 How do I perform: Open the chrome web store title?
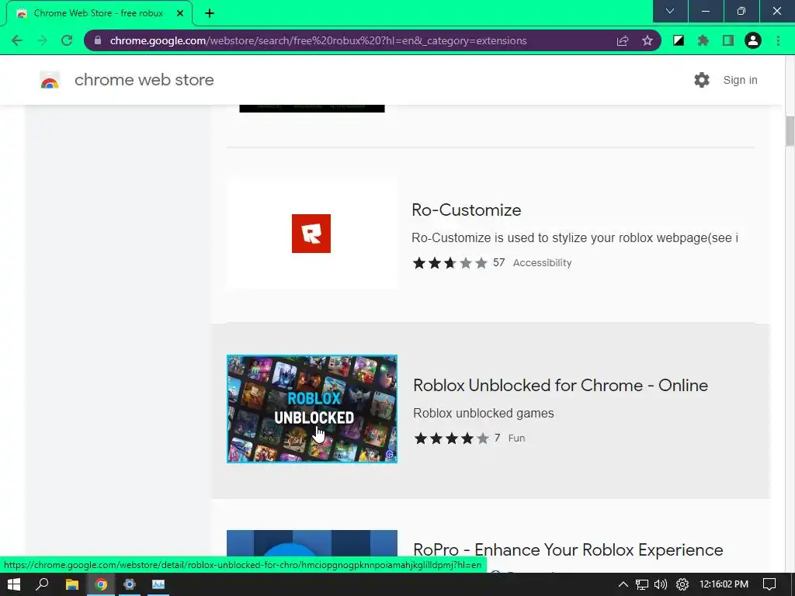click(144, 80)
